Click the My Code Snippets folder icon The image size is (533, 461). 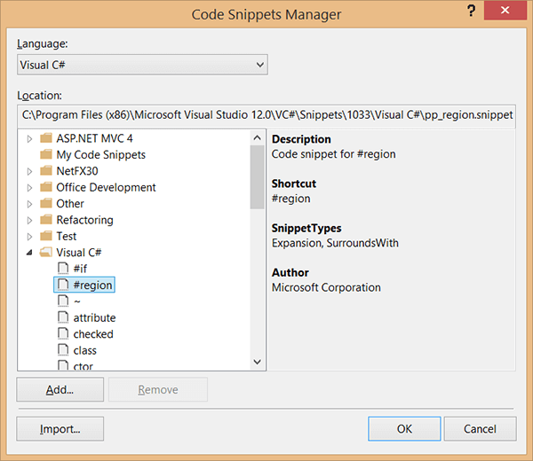[46, 154]
